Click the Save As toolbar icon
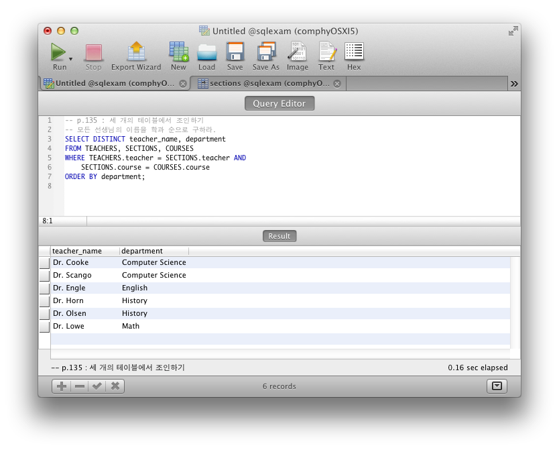This screenshot has height=450, width=559. 266,52
